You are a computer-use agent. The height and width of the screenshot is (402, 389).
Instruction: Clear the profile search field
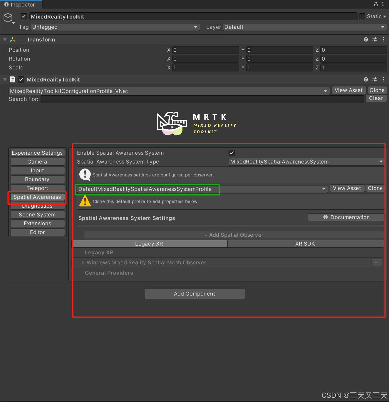376,98
